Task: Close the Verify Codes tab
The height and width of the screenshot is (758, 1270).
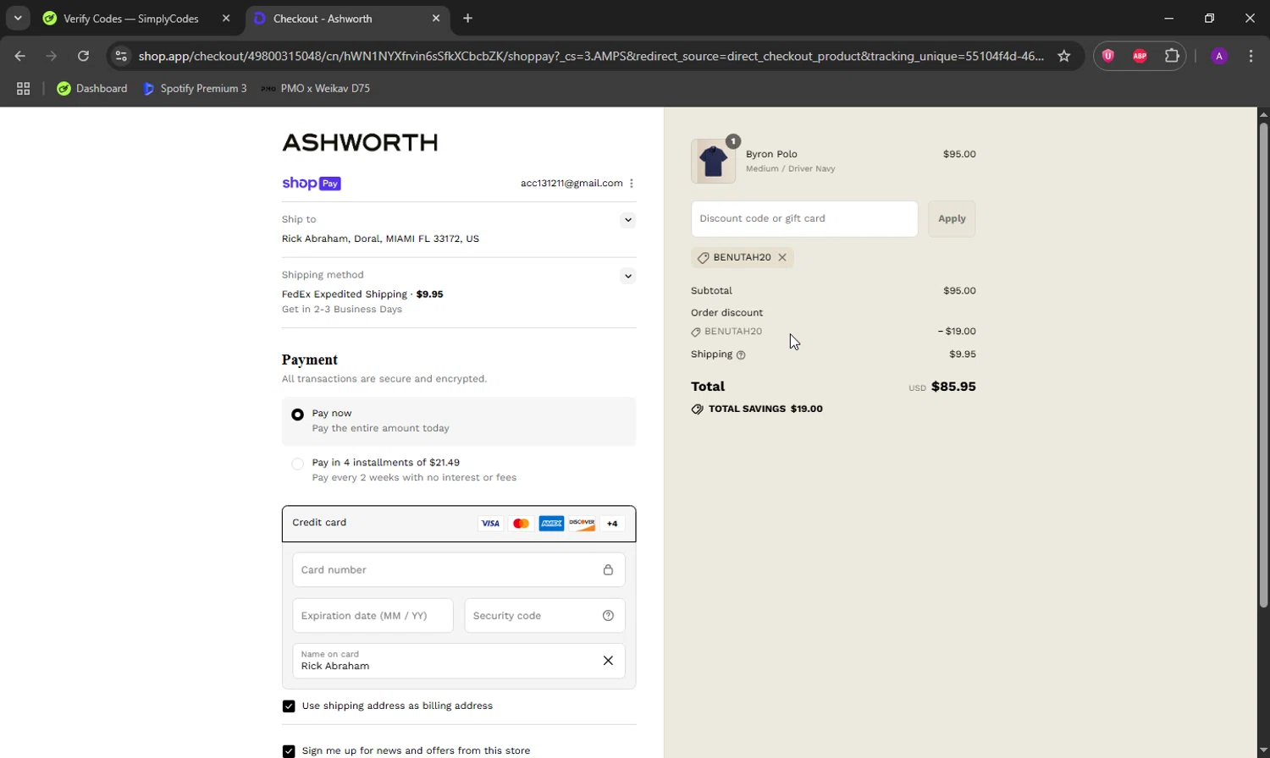Action: 226,18
